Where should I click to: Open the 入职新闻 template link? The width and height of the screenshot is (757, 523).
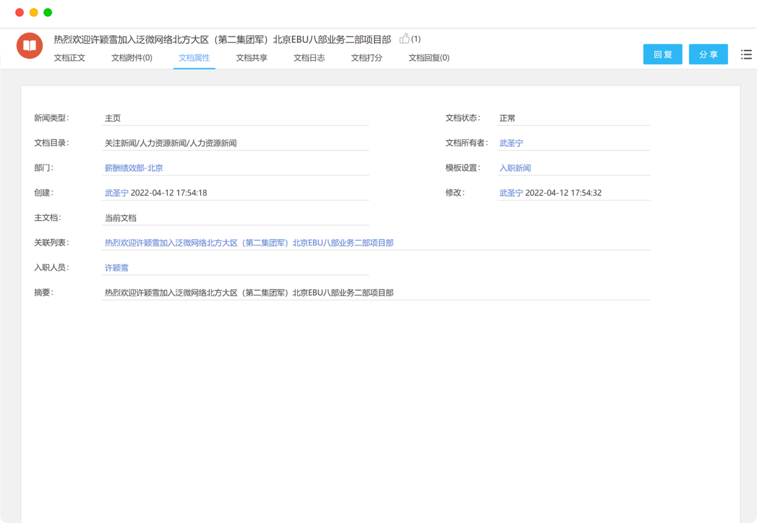click(515, 168)
